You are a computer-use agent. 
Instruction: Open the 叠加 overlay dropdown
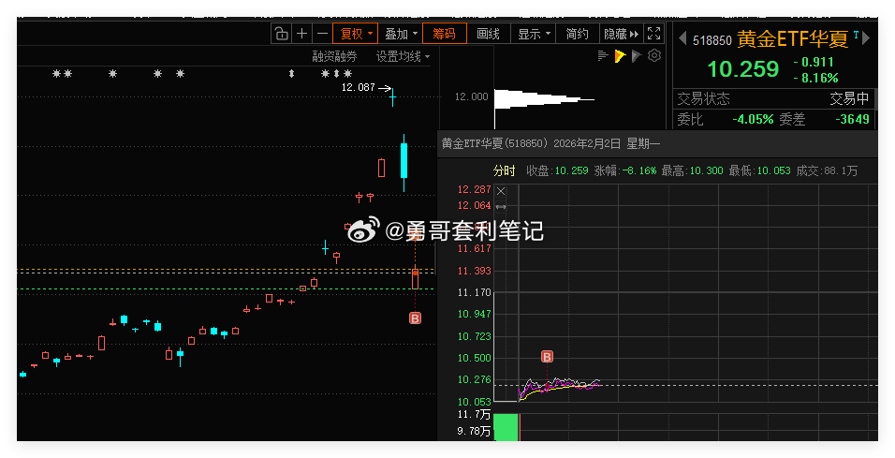click(x=400, y=34)
